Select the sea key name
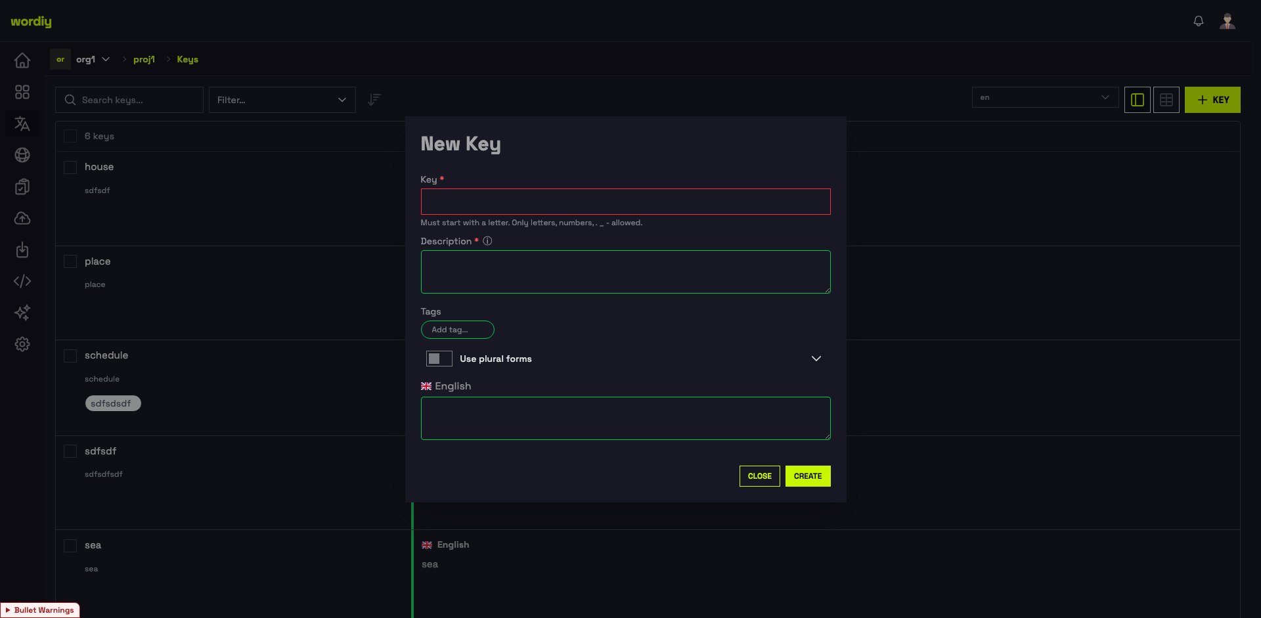 pyautogui.click(x=93, y=545)
